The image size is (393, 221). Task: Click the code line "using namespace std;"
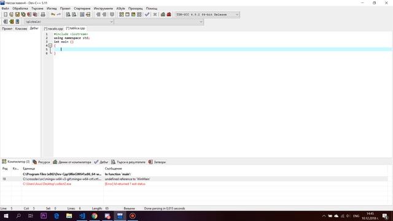click(72, 38)
